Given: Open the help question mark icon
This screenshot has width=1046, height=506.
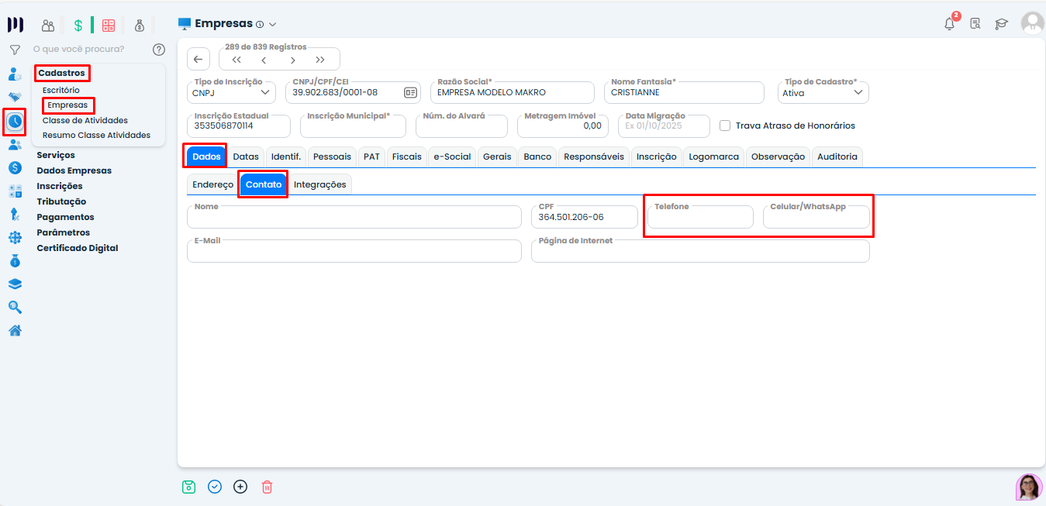Looking at the screenshot, I should [159, 50].
